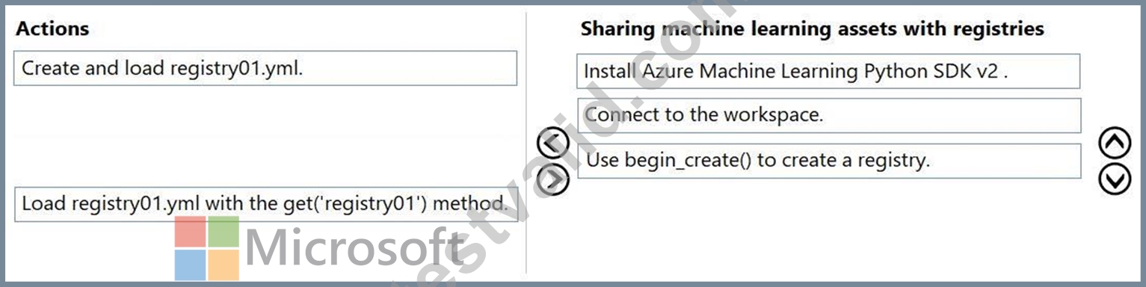Click the yellow square of Microsoft logo
1146x287 pixels.
coord(224,265)
